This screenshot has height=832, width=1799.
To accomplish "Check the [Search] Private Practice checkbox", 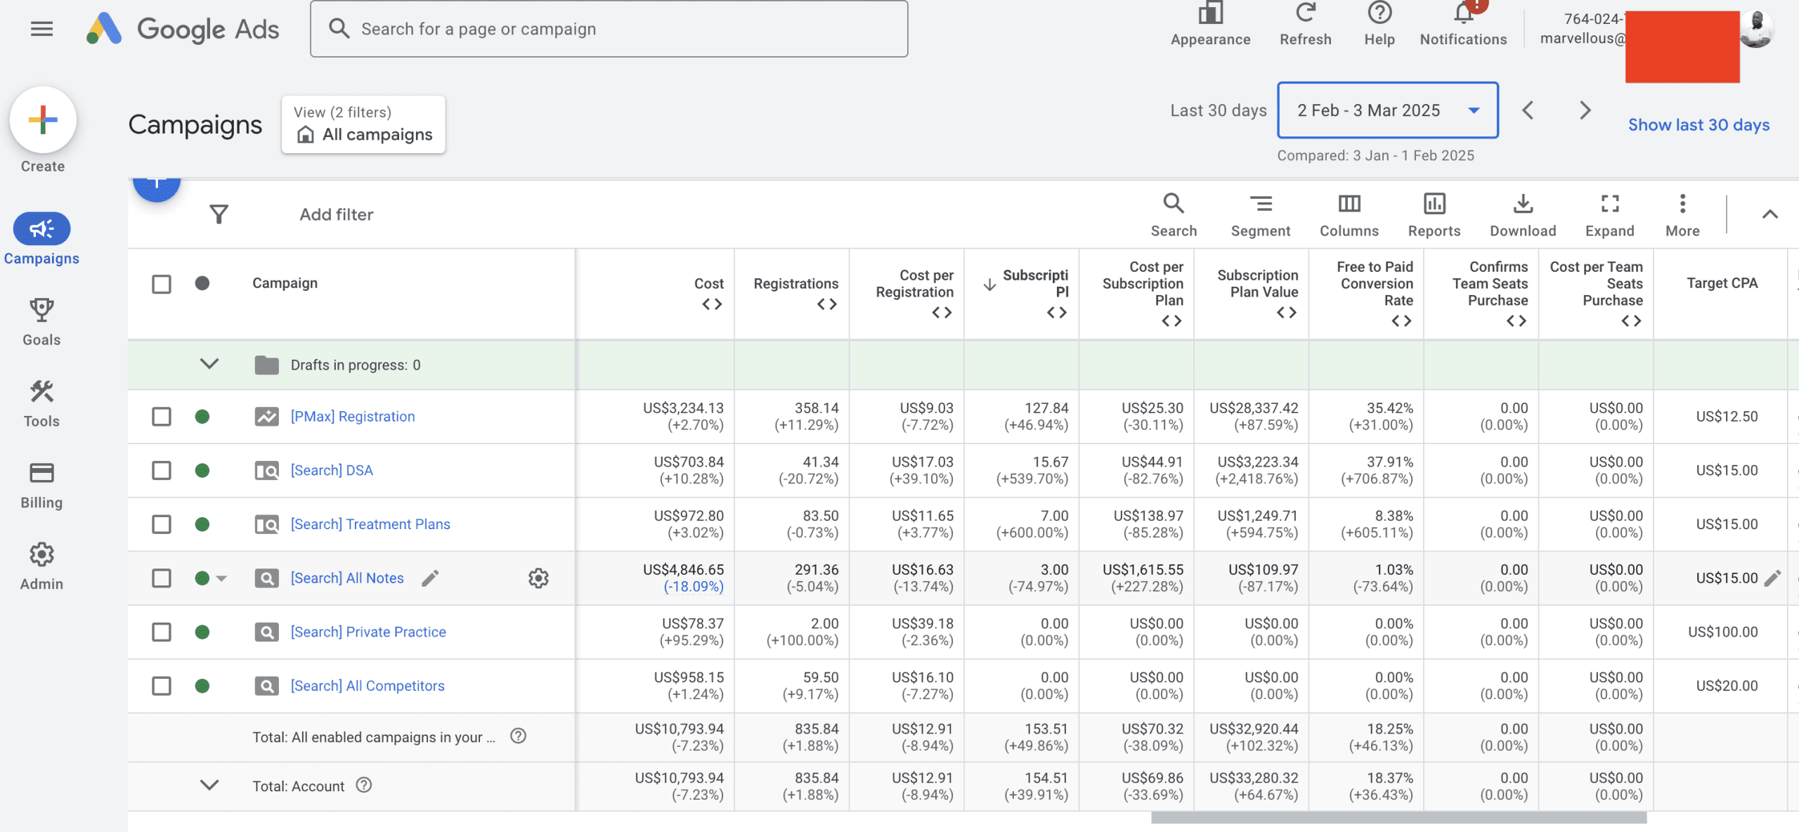I will click(x=162, y=632).
